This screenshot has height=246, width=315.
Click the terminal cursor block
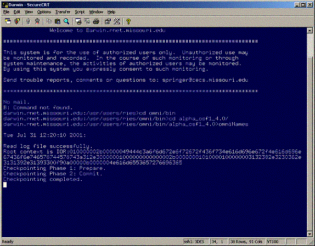pos(5,185)
